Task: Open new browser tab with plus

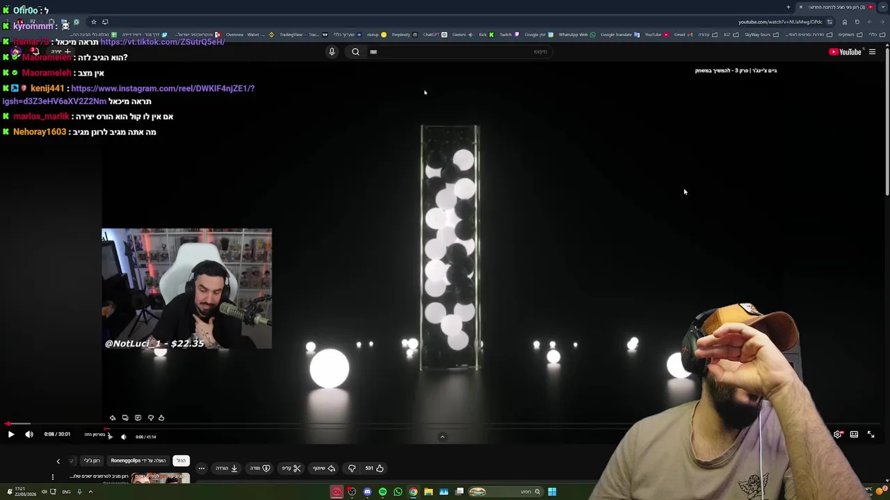Action: [x=788, y=7]
